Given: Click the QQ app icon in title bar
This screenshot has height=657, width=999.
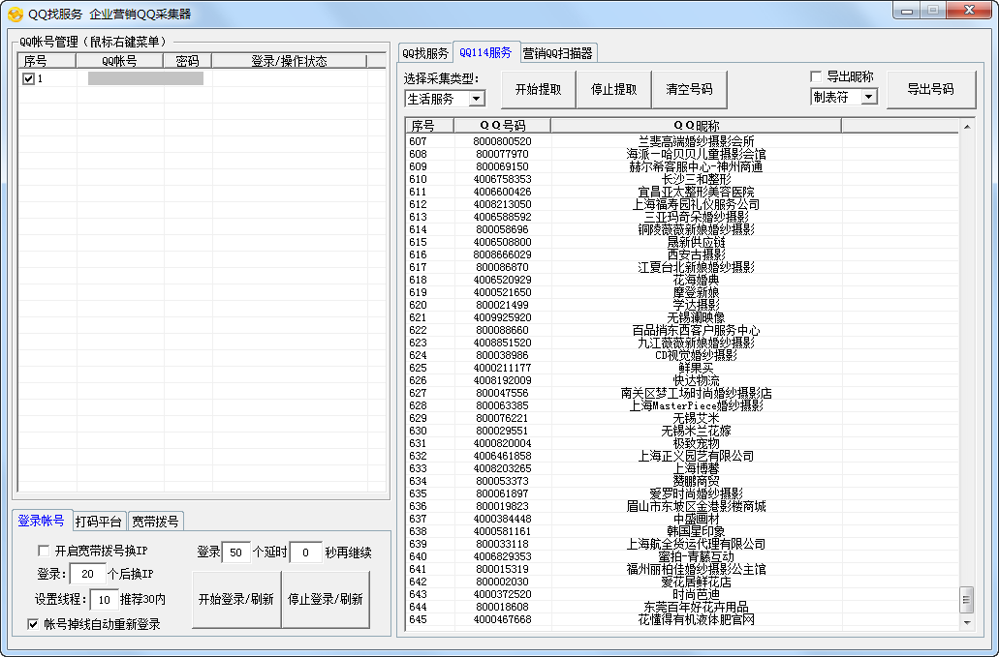Looking at the screenshot, I should 15,13.
